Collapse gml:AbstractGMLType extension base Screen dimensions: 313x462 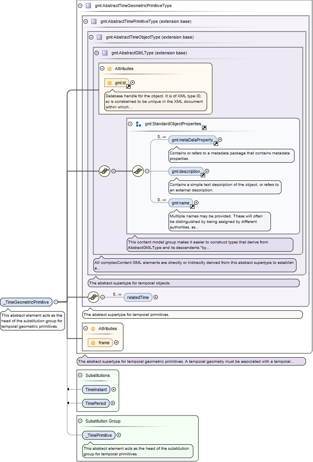coord(96,53)
